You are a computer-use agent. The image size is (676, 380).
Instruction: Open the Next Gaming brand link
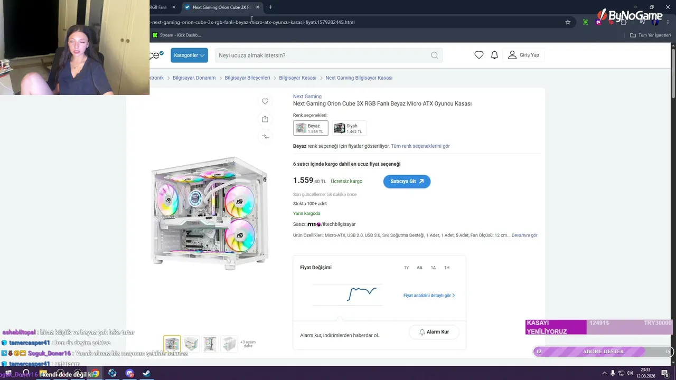point(307,97)
